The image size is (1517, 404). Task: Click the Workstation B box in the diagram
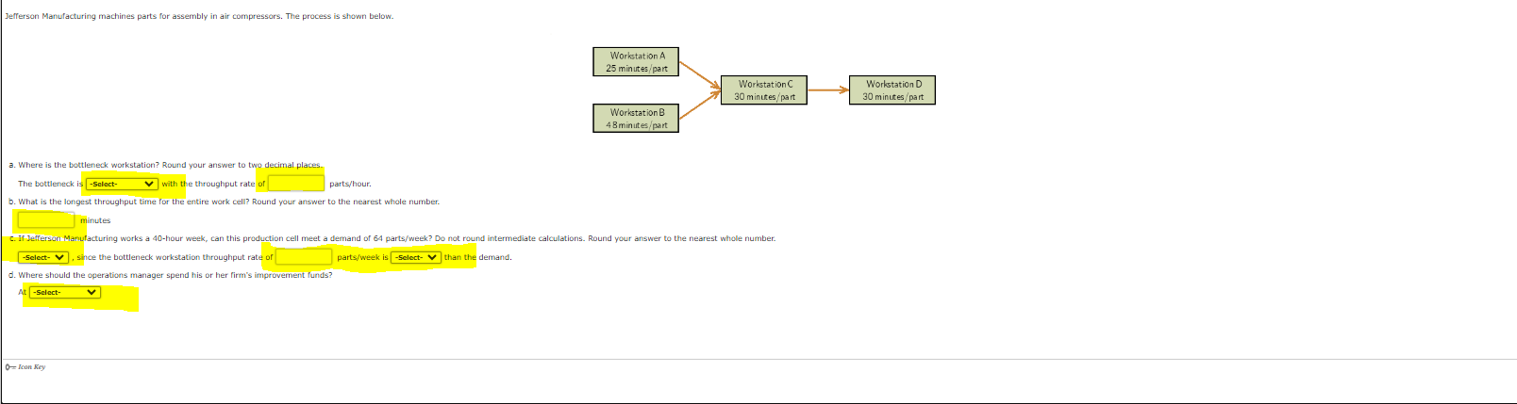637,119
